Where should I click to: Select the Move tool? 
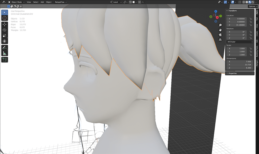(x=5, y=25)
